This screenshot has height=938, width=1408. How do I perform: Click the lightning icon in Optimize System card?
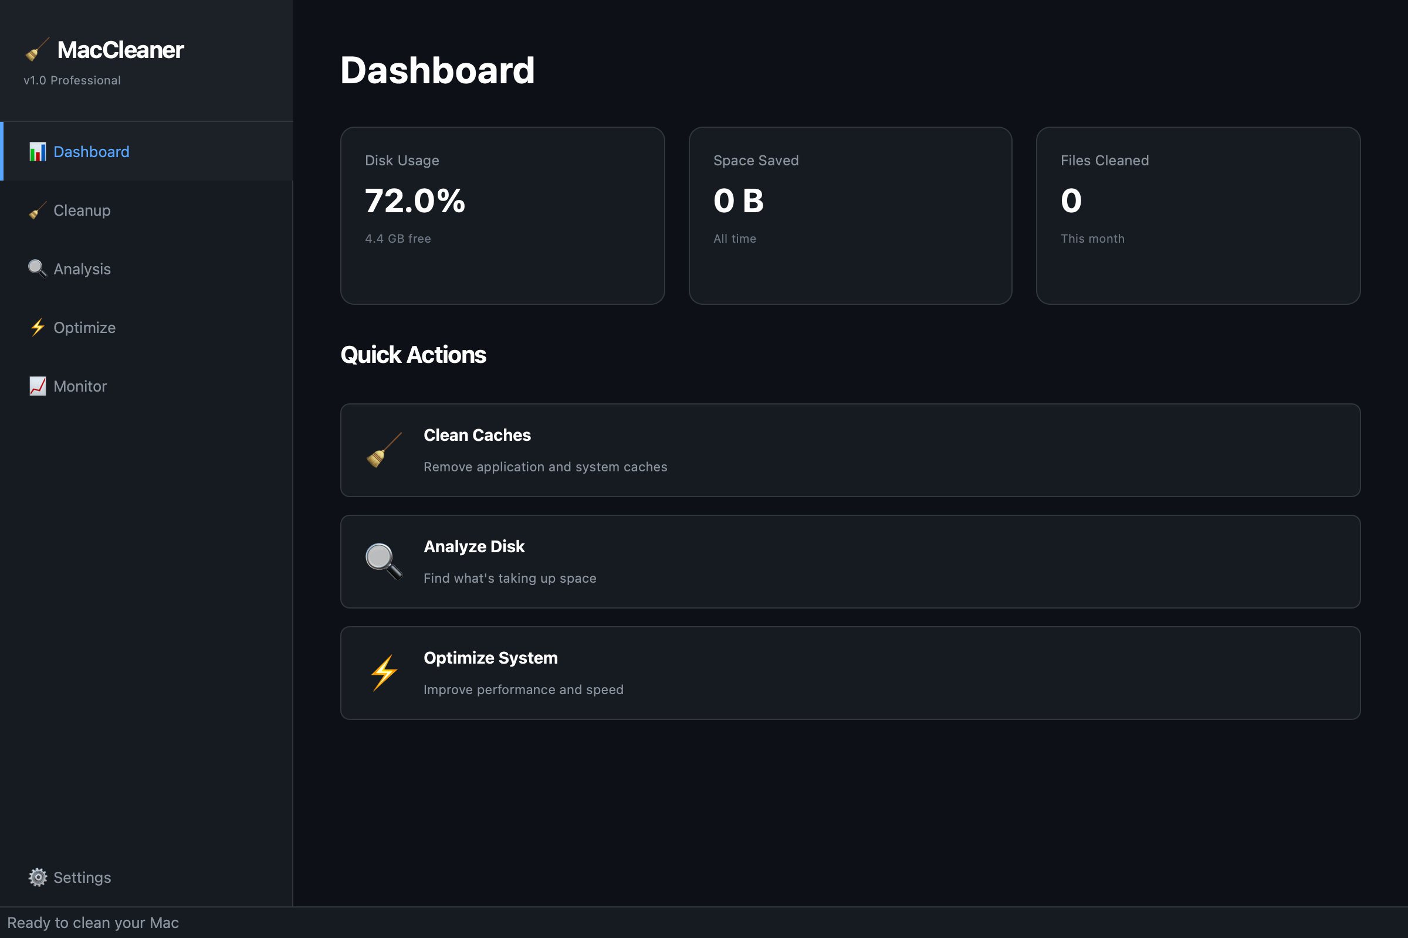pyautogui.click(x=384, y=672)
